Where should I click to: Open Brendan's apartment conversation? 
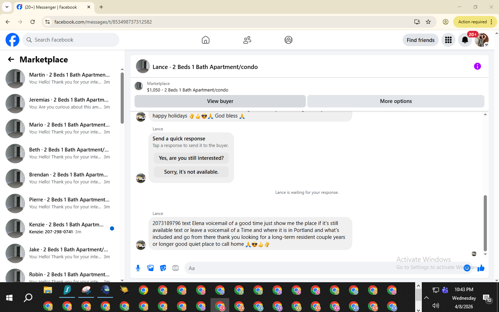[x=60, y=179]
